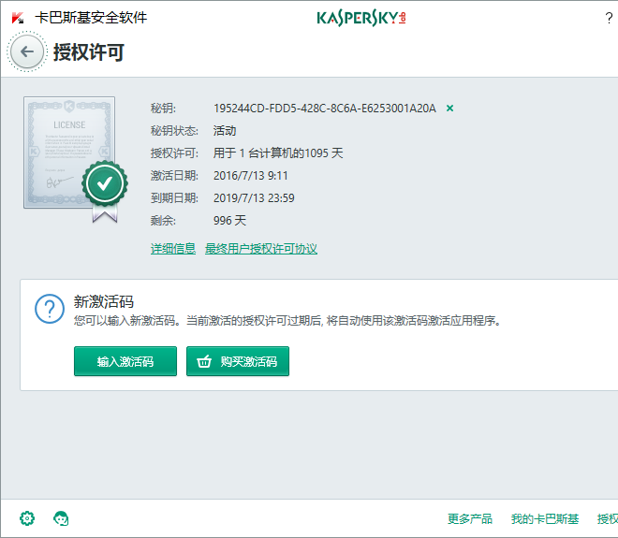Click the new activation code description text
This screenshot has width=618, height=538.
click(287, 321)
